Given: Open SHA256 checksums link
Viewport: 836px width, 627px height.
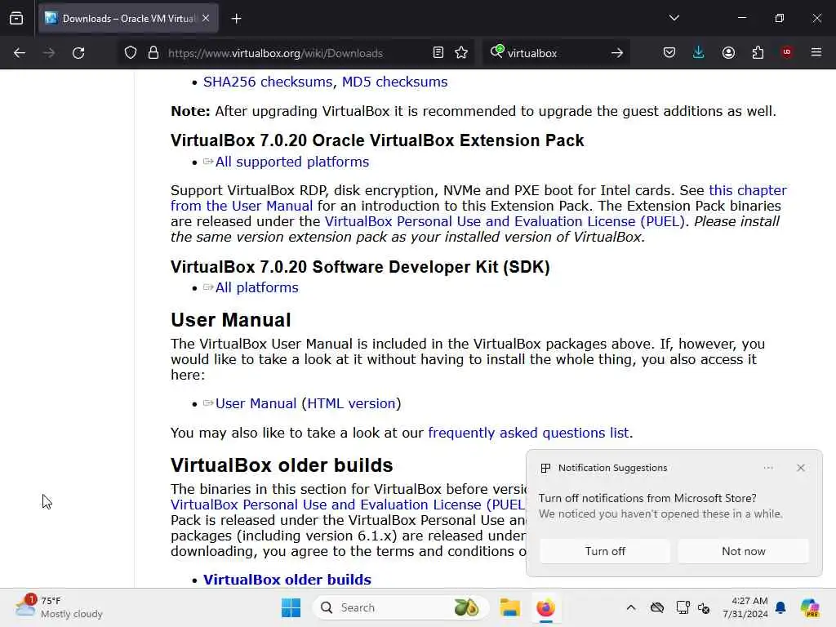Looking at the screenshot, I should click(x=268, y=82).
